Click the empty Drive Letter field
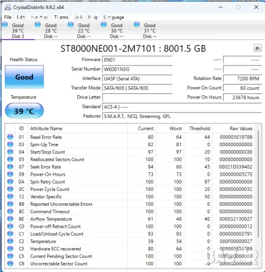Image resolution: width=265 pixels, height=272 pixels. [x=137, y=97]
